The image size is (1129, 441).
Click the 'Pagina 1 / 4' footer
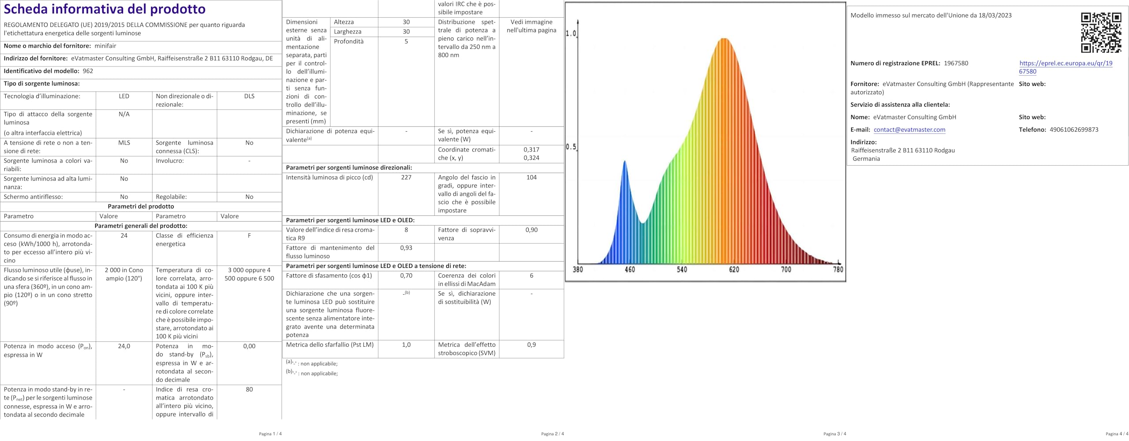[x=270, y=434]
